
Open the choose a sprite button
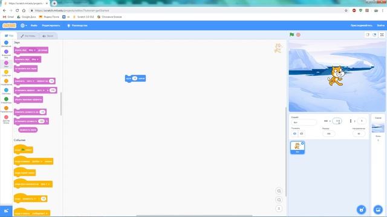[362, 210]
